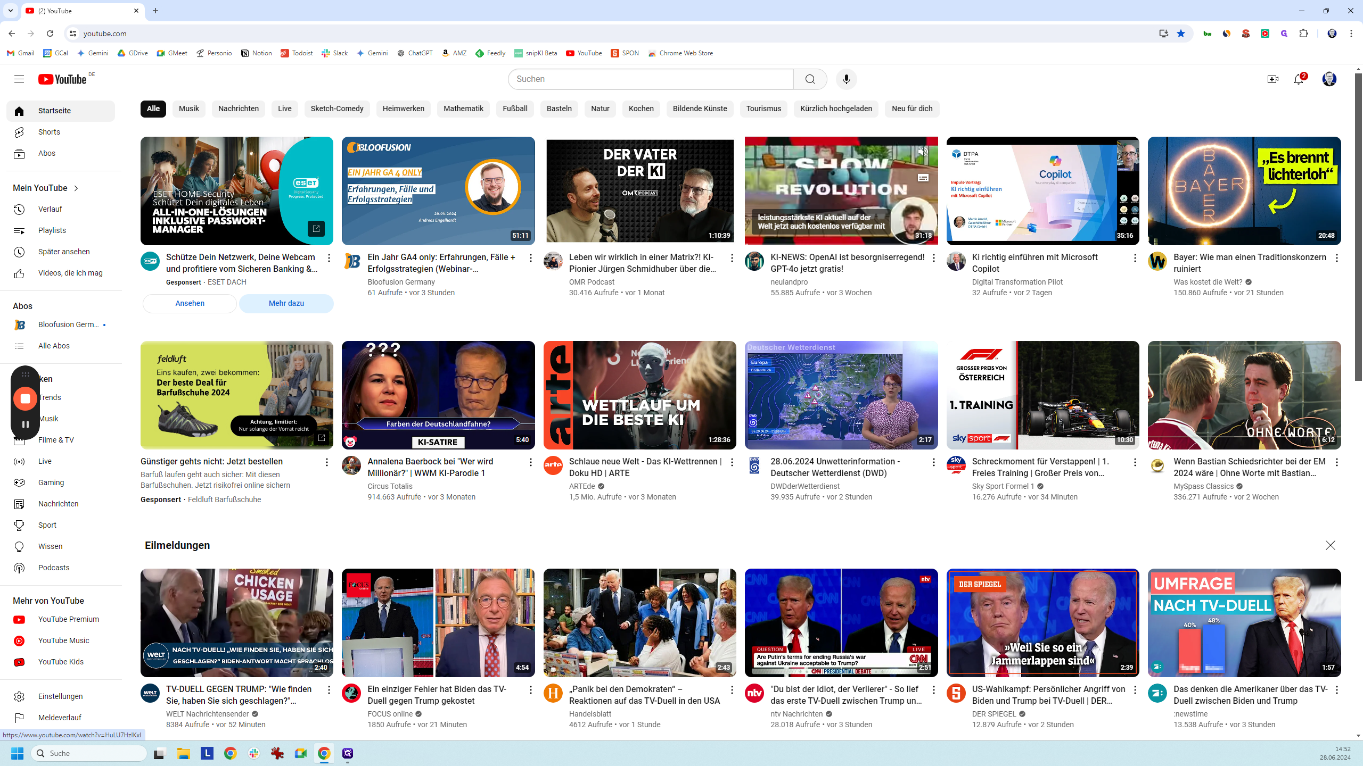Open Später ansehen in sidebar
The width and height of the screenshot is (1363, 766).
tap(61, 252)
